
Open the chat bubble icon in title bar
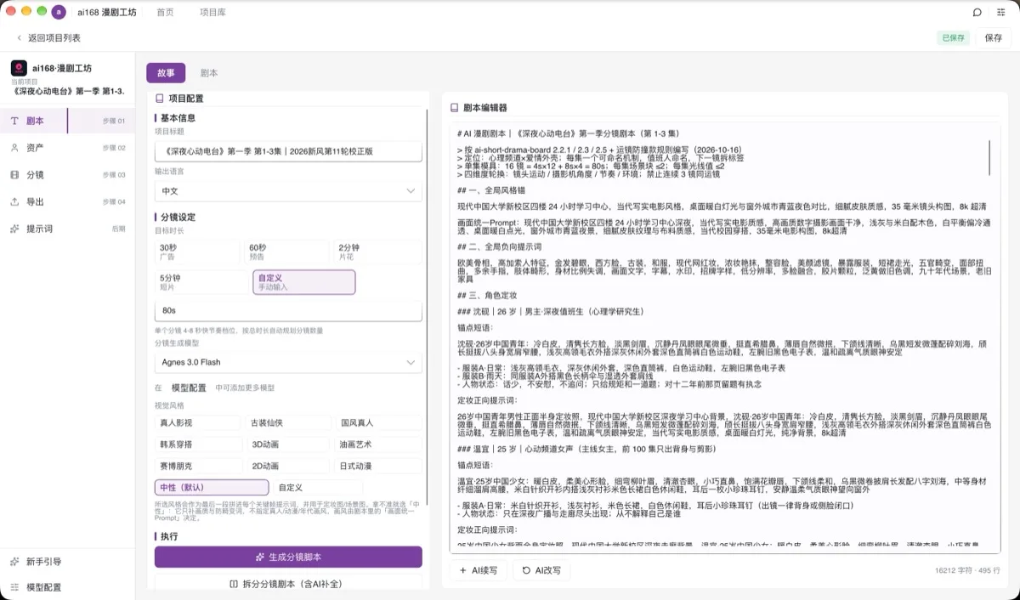click(x=977, y=12)
